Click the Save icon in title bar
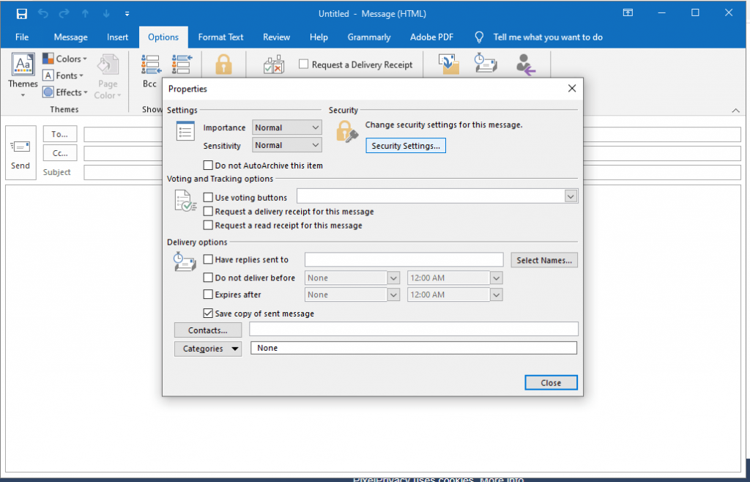Image resolution: width=750 pixels, height=482 pixels. coord(21,13)
